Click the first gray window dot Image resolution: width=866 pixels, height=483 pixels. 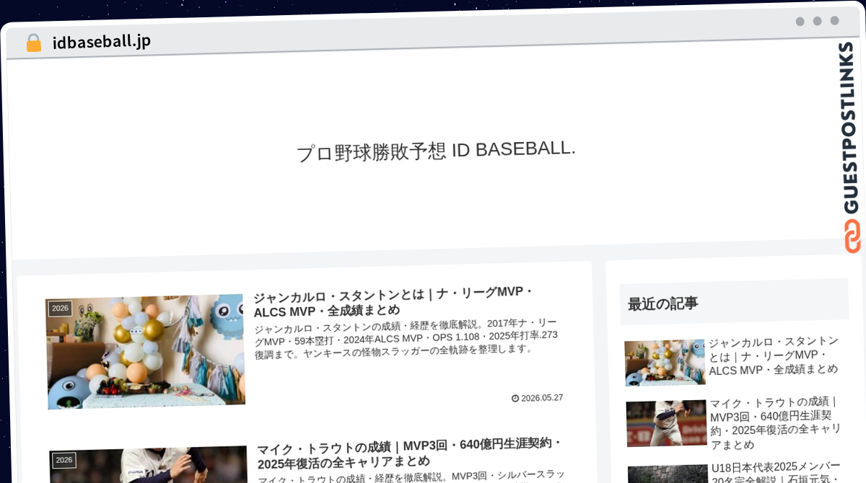tap(800, 22)
